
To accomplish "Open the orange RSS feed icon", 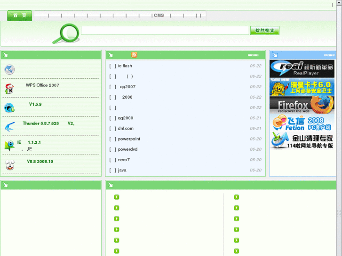I will click(135, 55).
